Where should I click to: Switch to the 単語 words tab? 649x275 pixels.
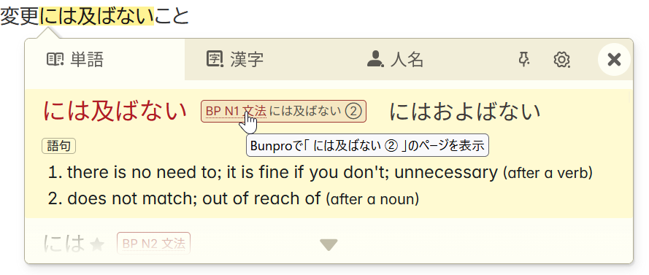coord(104,60)
